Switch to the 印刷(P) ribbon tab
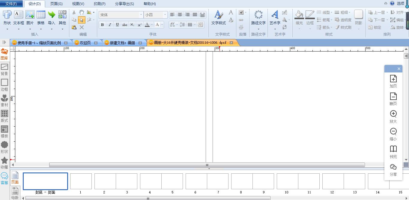The width and height of the screenshot is (409, 200). [x=100, y=4]
